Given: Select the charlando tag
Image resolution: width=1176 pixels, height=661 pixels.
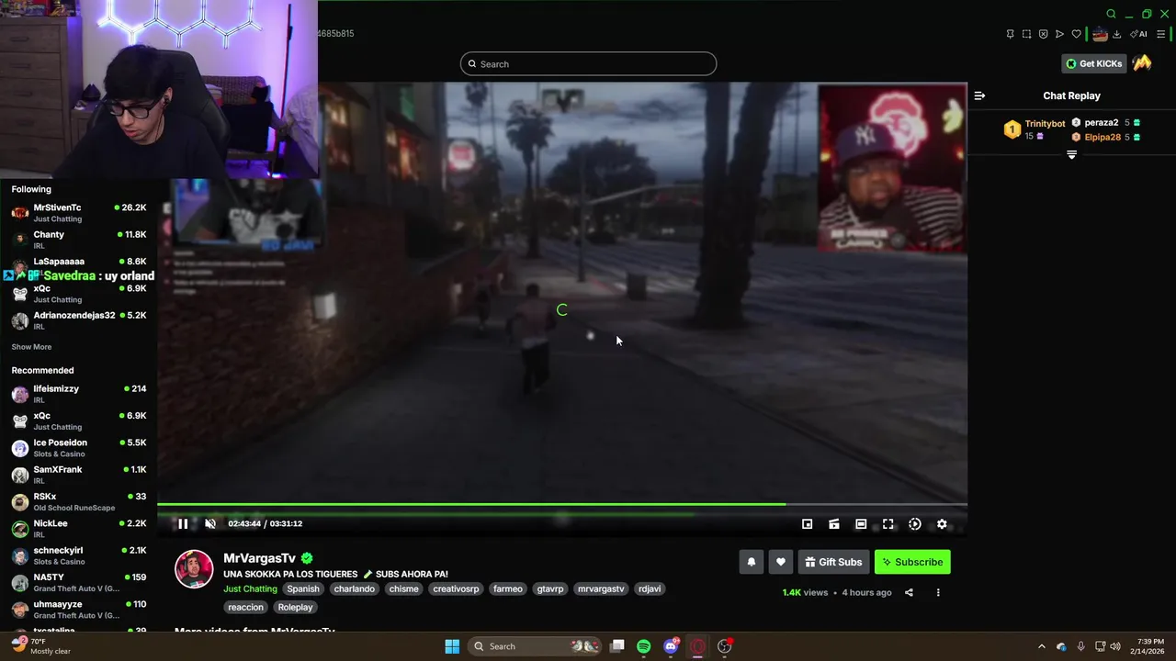Looking at the screenshot, I should point(354,589).
